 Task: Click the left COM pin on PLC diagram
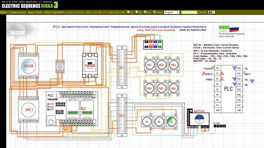[217, 111]
